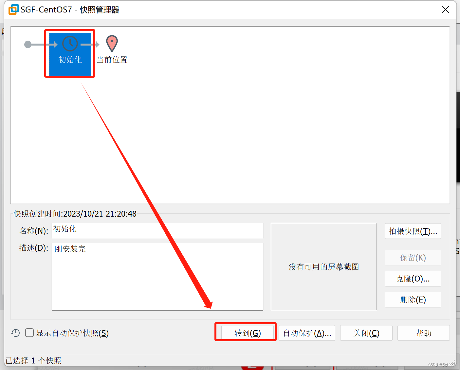The image size is (460, 370).
Task: Select the 当前位置 pin marker
Action: (112, 44)
